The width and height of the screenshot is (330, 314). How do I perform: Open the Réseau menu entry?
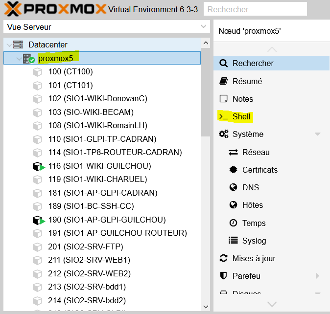pos(256,152)
